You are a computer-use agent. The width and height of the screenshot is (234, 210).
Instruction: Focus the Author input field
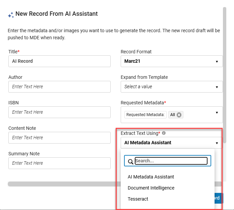(x=59, y=87)
